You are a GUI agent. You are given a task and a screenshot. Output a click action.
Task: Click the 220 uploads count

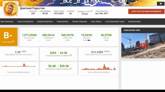[x=33, y=14]
